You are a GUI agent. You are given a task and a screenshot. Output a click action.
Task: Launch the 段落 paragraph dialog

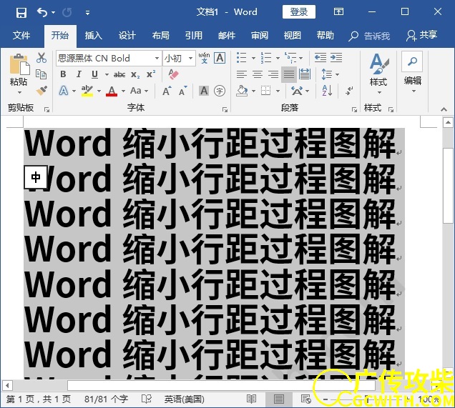click(354, 109)
